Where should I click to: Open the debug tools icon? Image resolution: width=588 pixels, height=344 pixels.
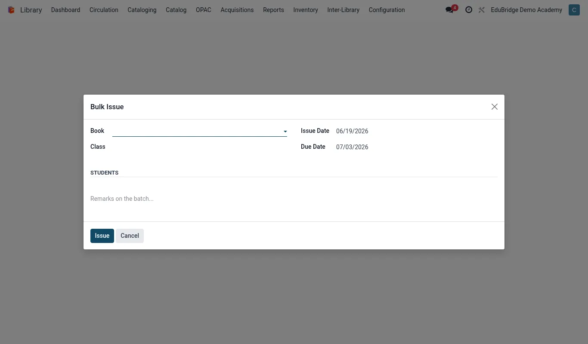pyautogui.click(x=482, y=10)
